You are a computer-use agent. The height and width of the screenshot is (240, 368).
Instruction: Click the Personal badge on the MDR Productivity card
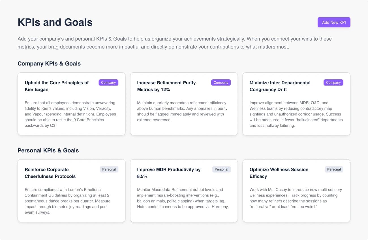(221, 169)
